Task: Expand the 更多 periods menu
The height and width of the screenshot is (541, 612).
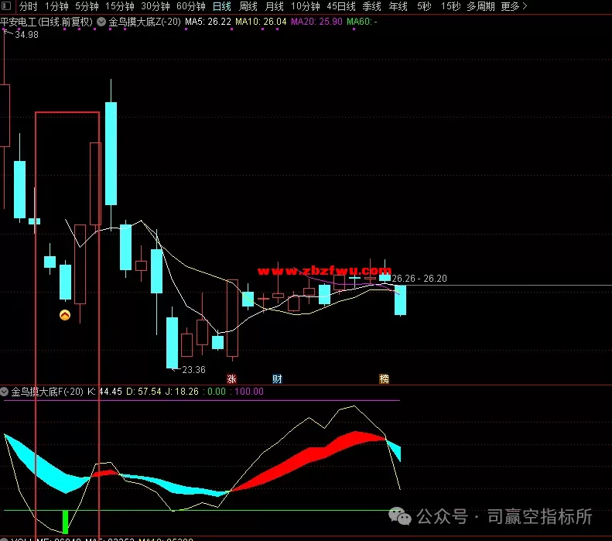Action: (514, 6)
